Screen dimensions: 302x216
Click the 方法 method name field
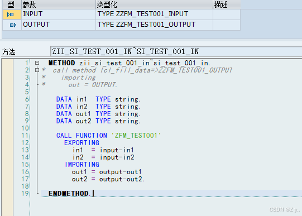[176, 51]
